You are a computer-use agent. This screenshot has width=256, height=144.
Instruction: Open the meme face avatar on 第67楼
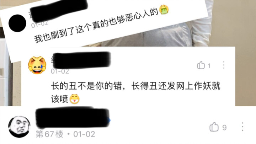(19, 127)
